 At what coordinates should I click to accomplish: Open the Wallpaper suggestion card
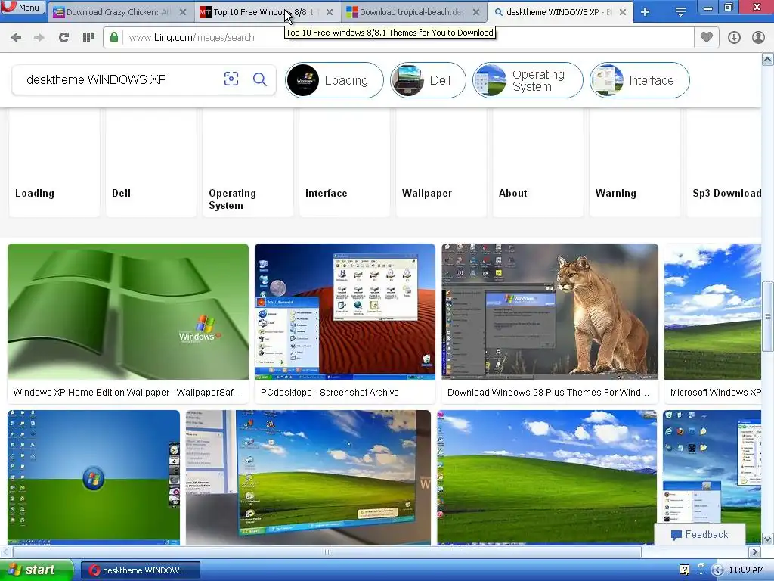pos(441,162)
